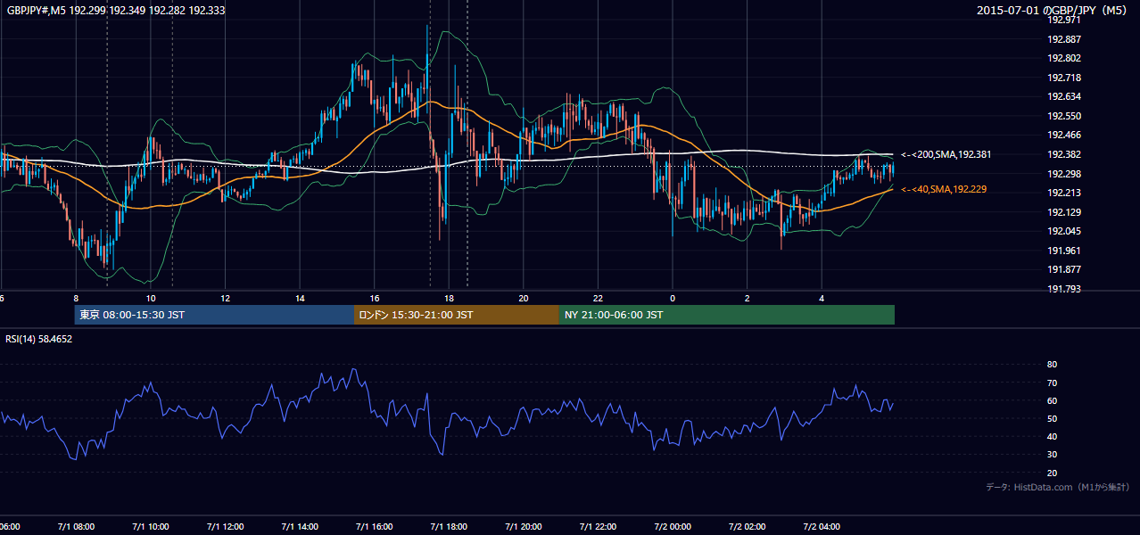Select the NY 21:00-06:00 JST session bar
The image size is (1140, 535).
[727, 315]
